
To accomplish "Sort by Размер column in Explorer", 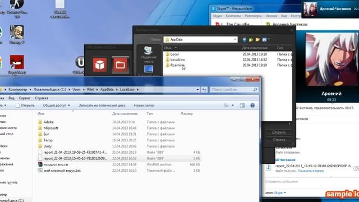I will point(187,113).
